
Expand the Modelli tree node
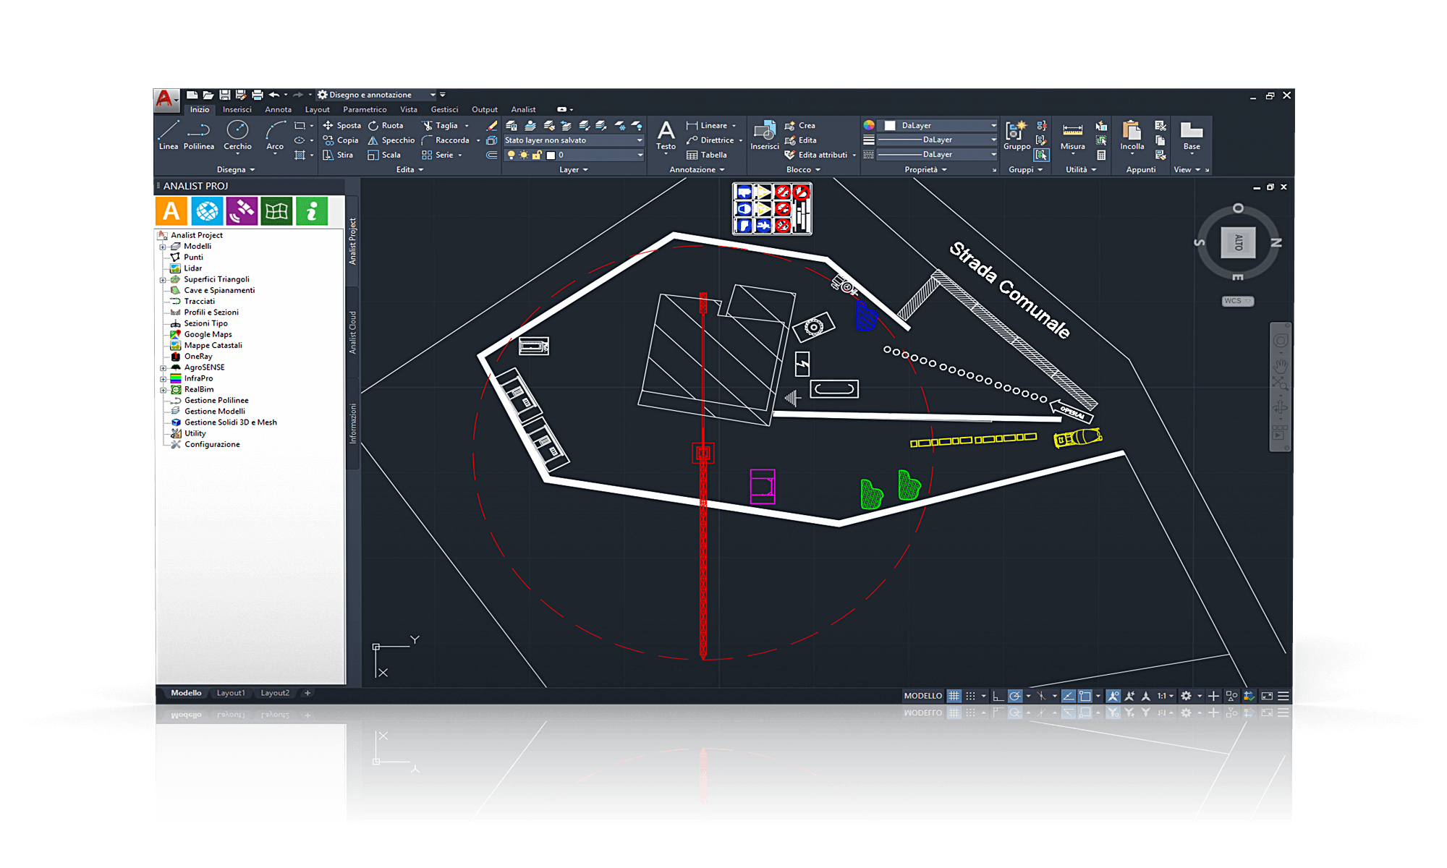[163, 247]
